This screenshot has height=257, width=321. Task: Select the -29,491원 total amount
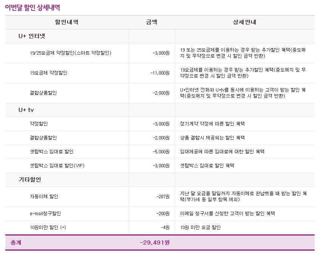click(154, 243)
